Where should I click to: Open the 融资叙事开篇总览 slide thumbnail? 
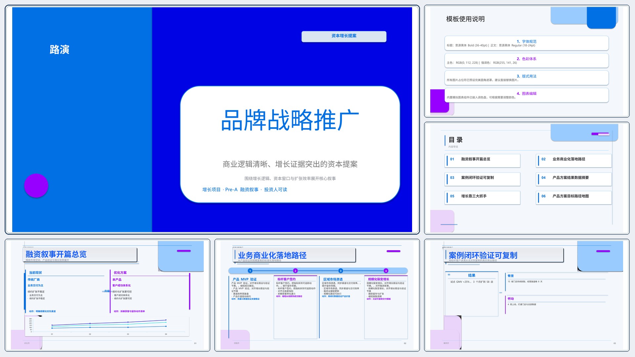click(107, 295)
